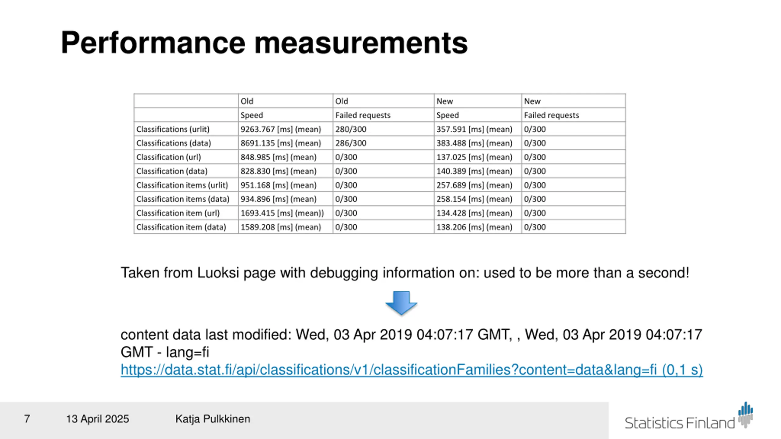Click the 'Taken from Luoksi page' sentence
This screenshot has width=781, height=439.
tap(405, 273)
